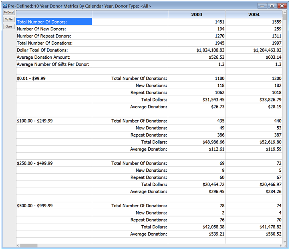290x250 pixels.
Task: Click the vertical scrollbar thumb
Action: (x=284, y=17)
